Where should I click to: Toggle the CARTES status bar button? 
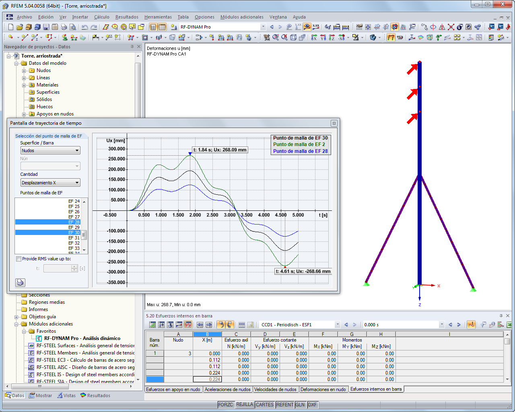coord(265,405)
